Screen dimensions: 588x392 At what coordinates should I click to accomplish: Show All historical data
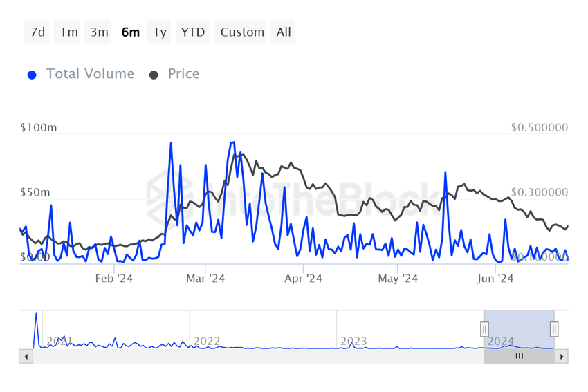(284, 32)
